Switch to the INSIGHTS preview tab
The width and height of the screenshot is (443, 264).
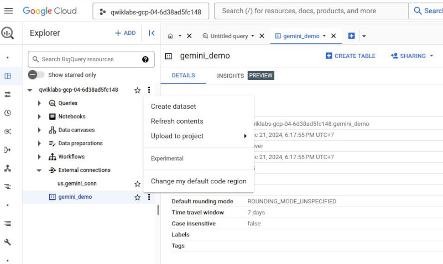pos(245,76)
